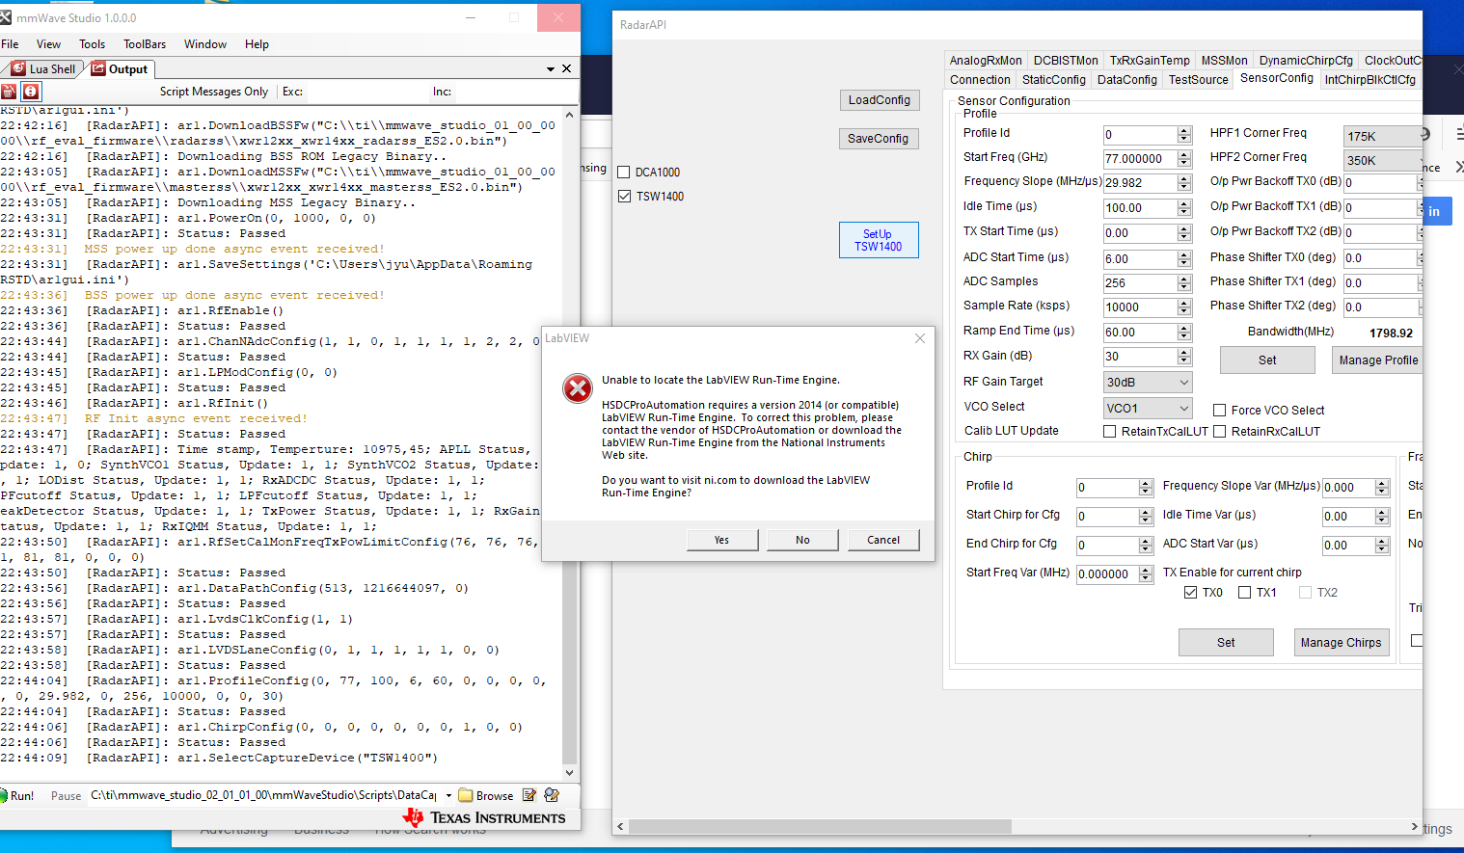Screen dimensions: 1464x853
Task: Click the red error icon in LabVIEW dialog
Action: (578, 388)
